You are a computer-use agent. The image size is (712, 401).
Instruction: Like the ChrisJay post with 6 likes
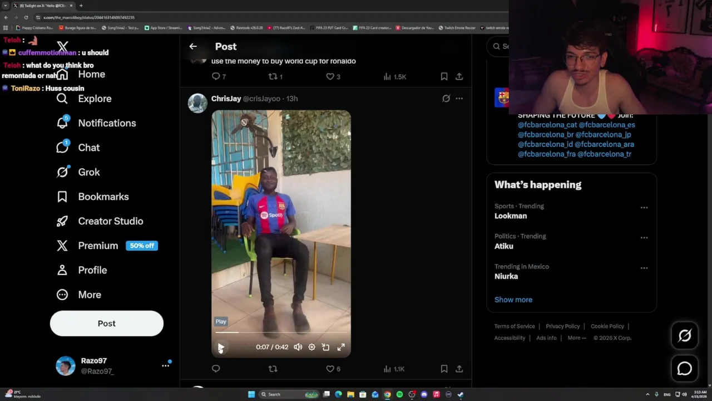coord(333,369)
